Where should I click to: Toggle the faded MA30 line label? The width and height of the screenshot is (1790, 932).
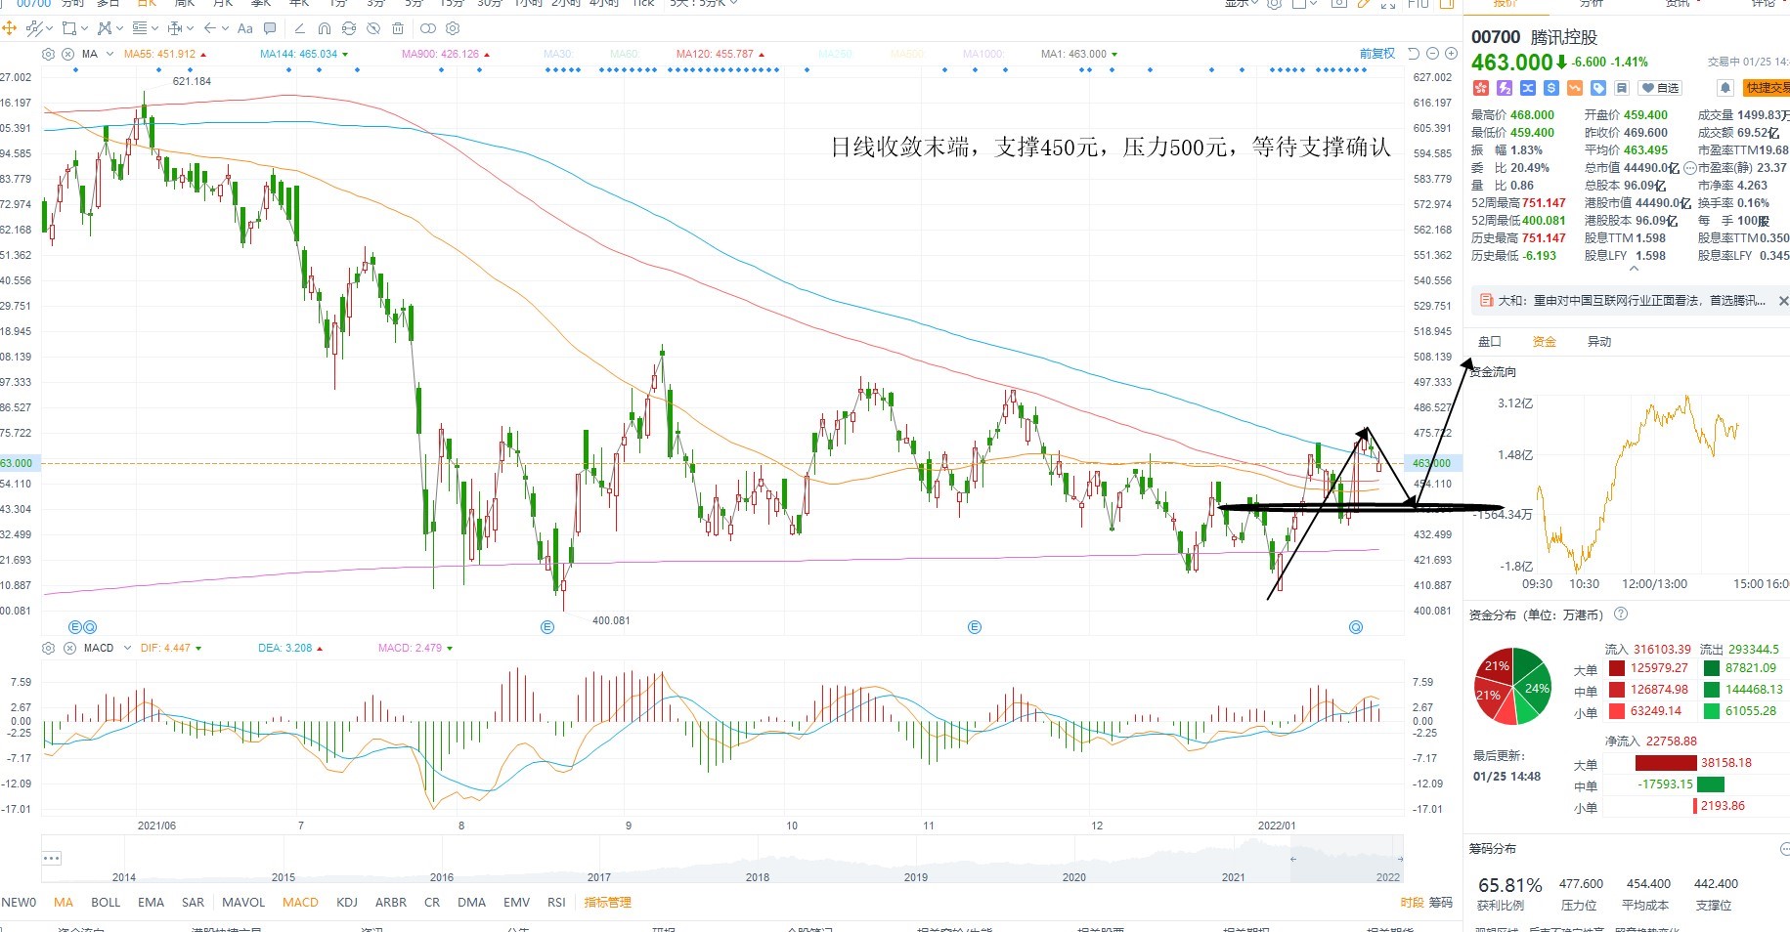558,54
